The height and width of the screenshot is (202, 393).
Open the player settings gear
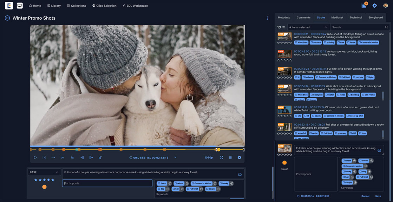click(x=239, y=157)
